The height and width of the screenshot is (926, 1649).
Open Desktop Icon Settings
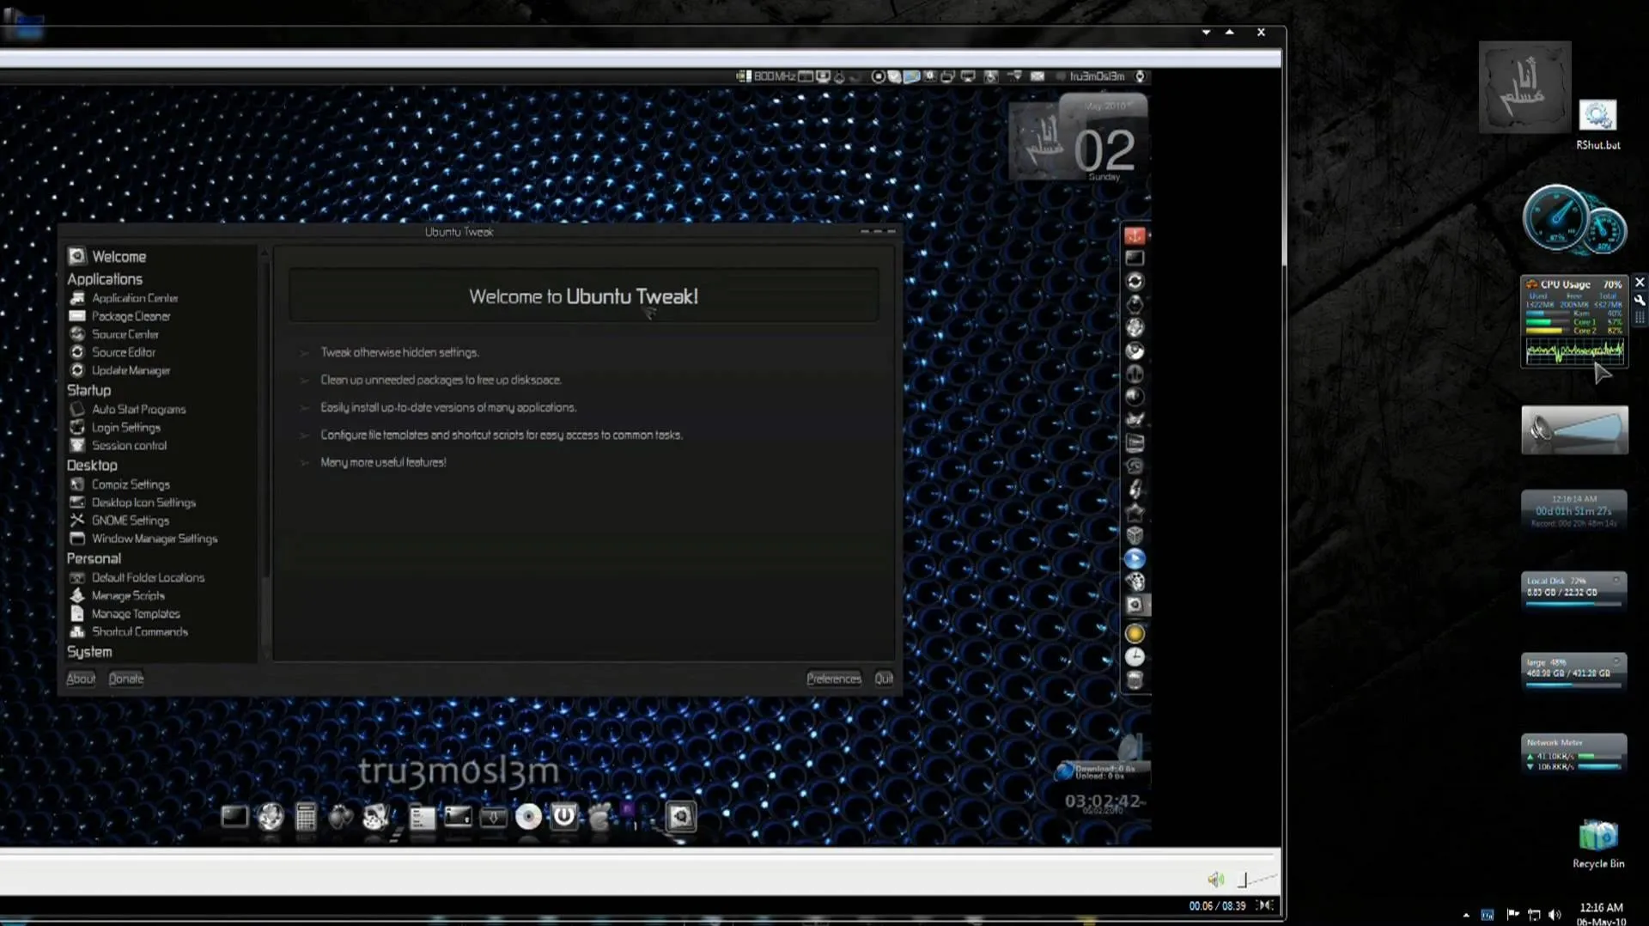click(x=133, y=503)
